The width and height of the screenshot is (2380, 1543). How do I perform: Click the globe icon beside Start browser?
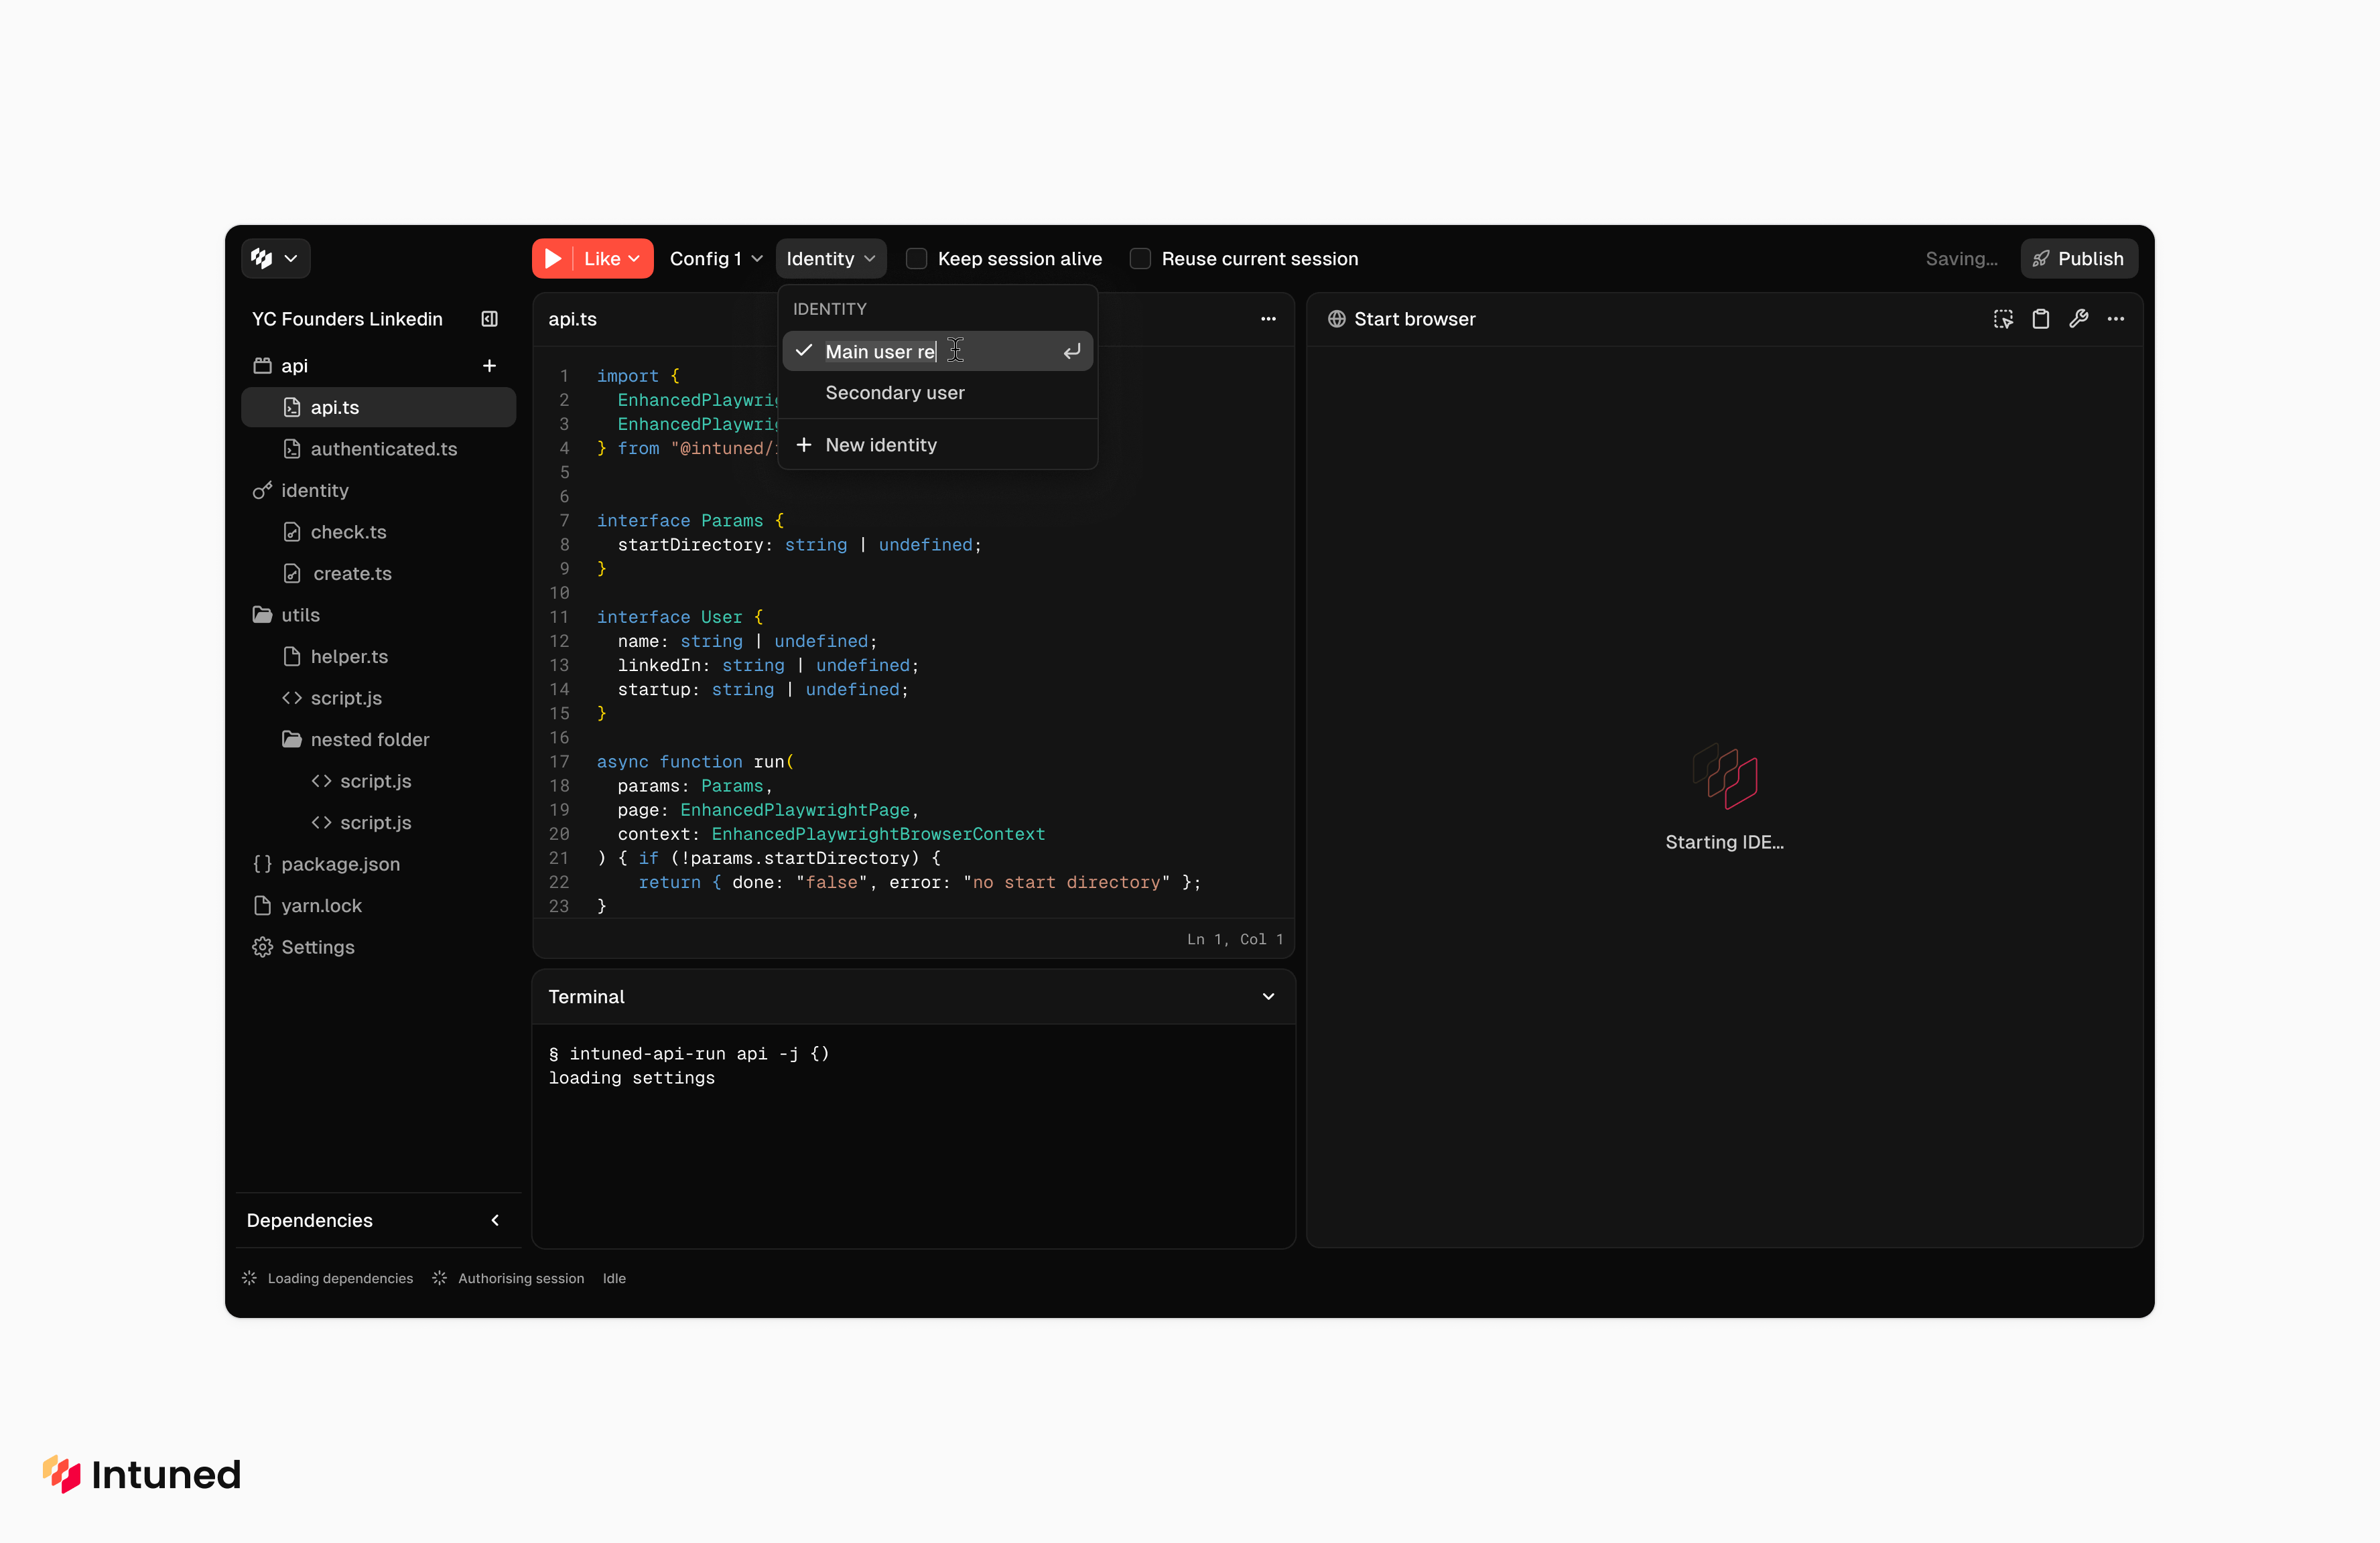[x=1336, y=319]
